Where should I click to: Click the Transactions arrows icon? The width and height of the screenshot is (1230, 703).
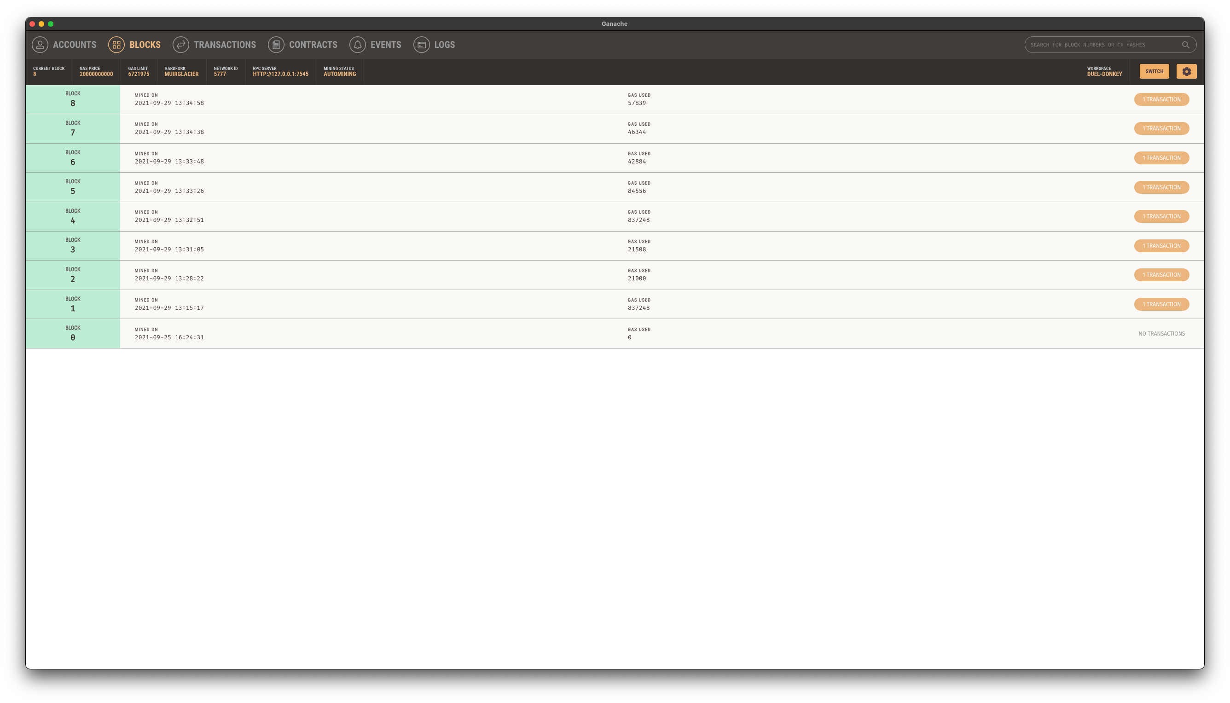pyautogui.click(x=180, y=44)
